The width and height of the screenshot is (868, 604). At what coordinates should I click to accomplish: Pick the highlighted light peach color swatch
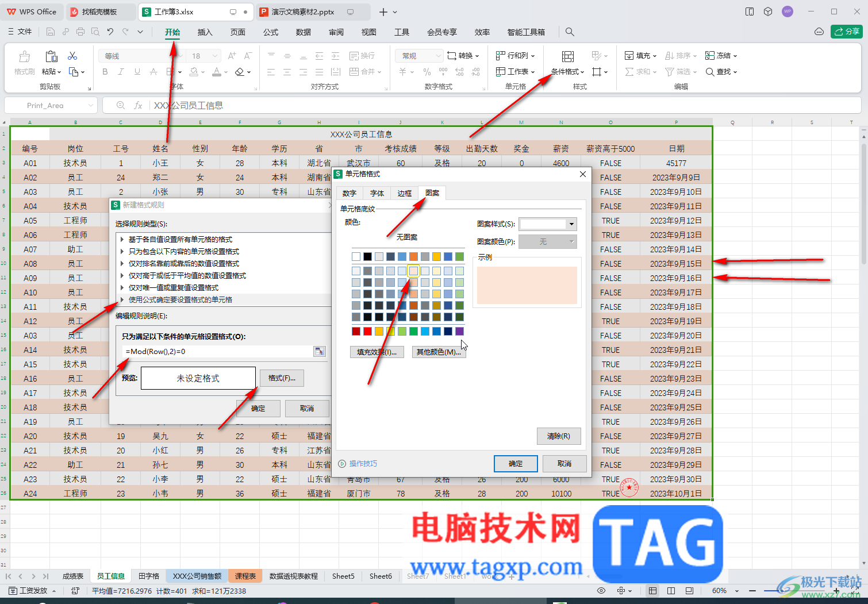(x=413, y=271)
